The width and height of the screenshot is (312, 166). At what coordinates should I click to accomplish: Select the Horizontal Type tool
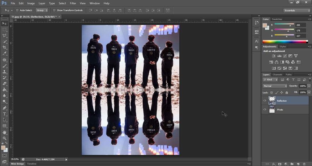tap(5, 114)
